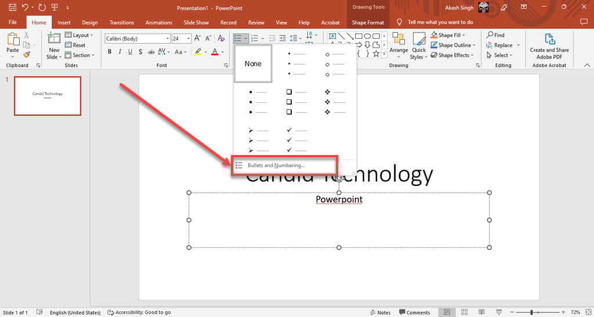Toggle Notes pane in status bar
Viewport: 594px width, 317px height.
pyautogui.click(x=380, y=312)
